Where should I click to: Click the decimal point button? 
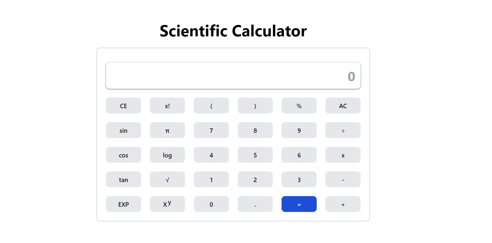point(255,204)
